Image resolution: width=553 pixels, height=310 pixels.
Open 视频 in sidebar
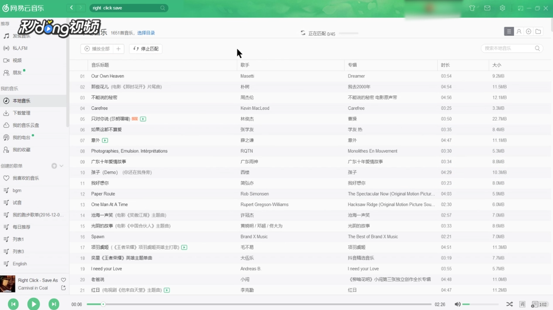click(x=33, y=60)
